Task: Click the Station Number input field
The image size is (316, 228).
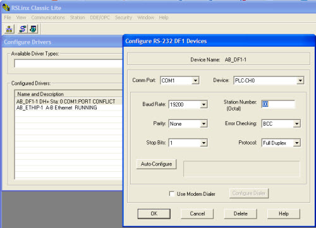Action: [x=278, y=104]
